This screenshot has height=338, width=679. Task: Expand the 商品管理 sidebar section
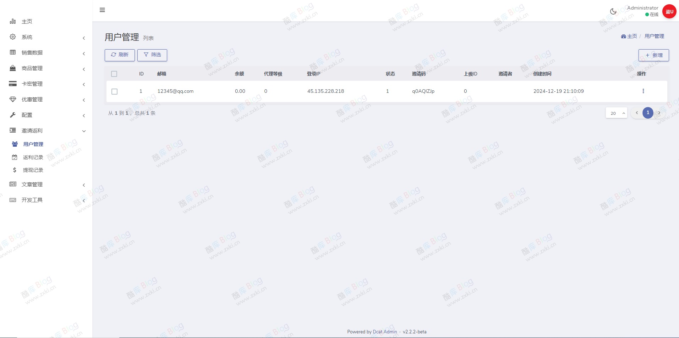(32, 68)
